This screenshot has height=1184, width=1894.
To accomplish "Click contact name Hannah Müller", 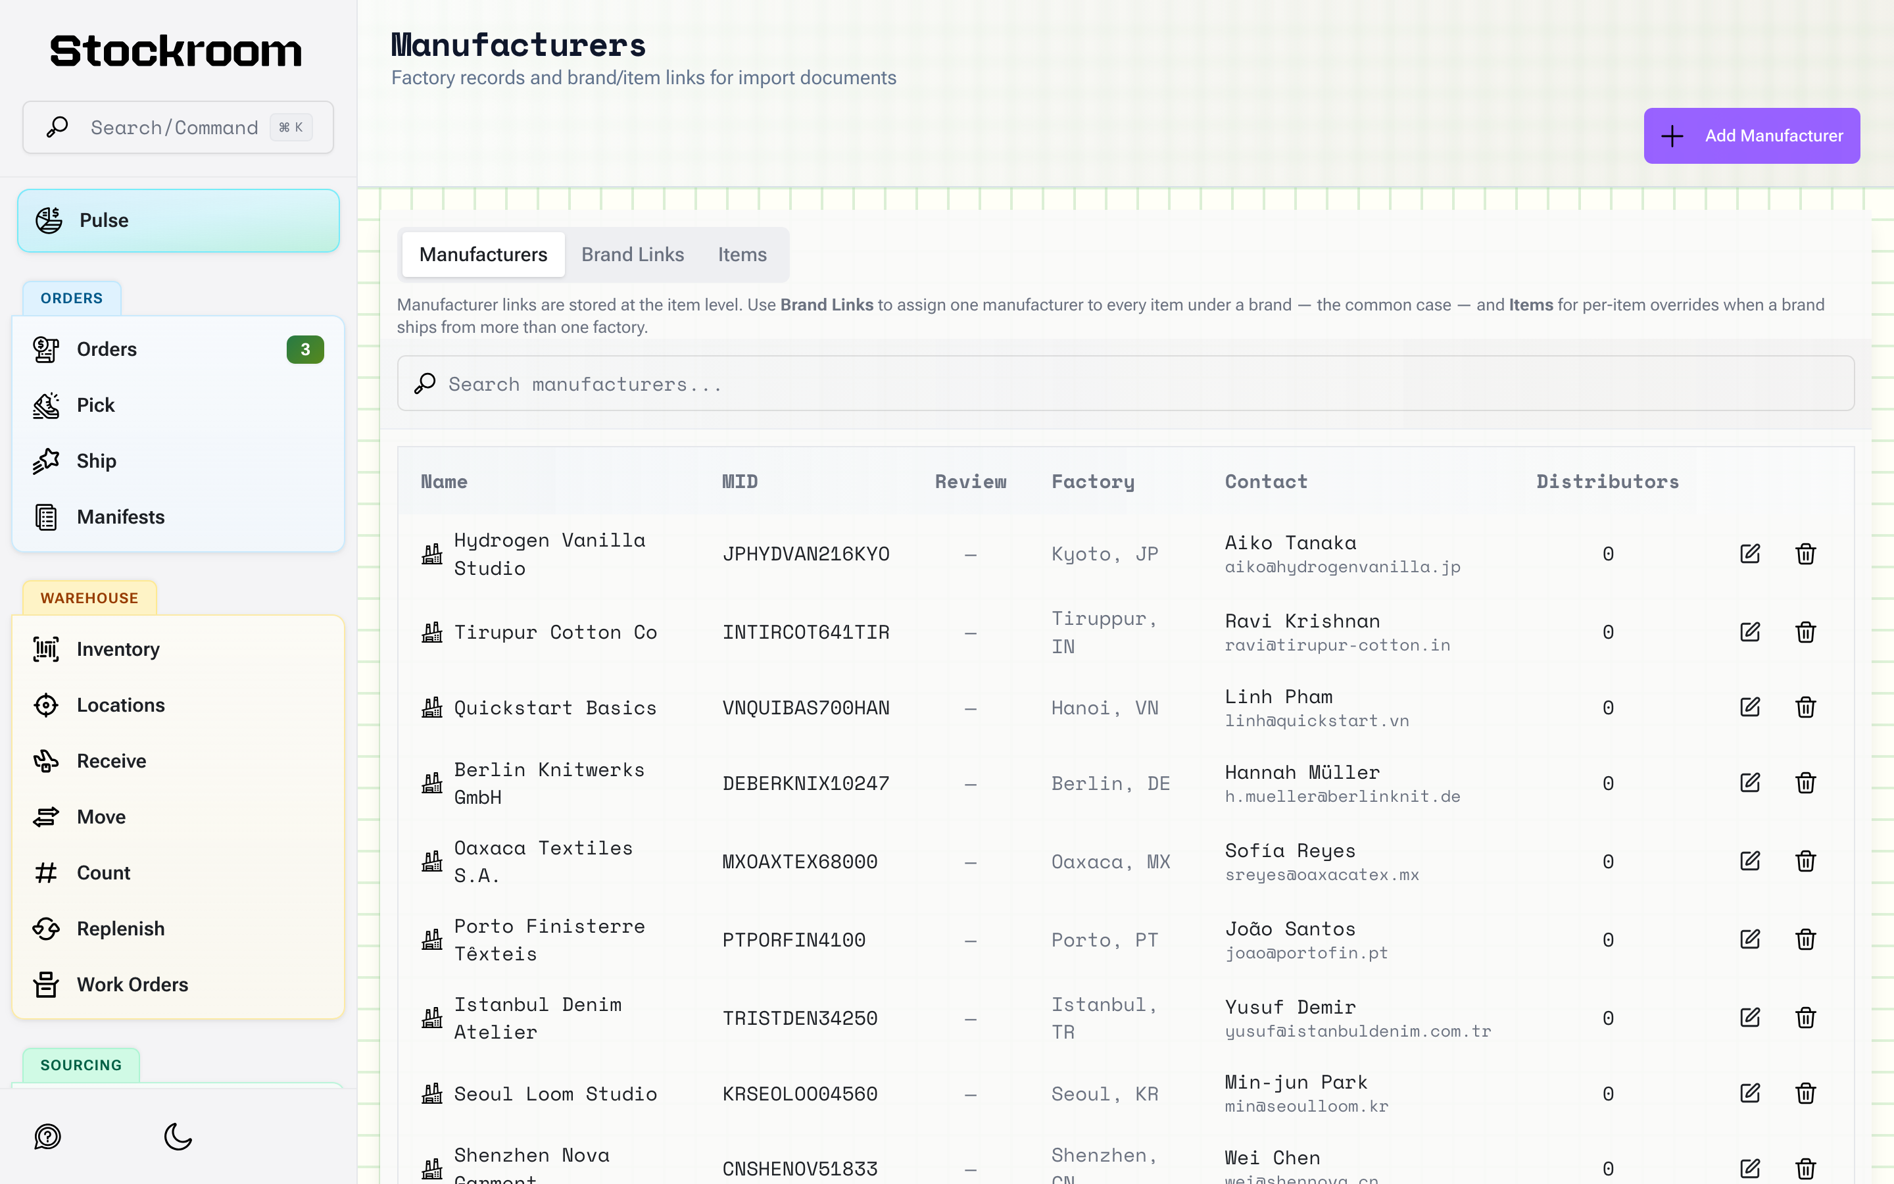I will pyautogui.click(x=1302, y=772).
